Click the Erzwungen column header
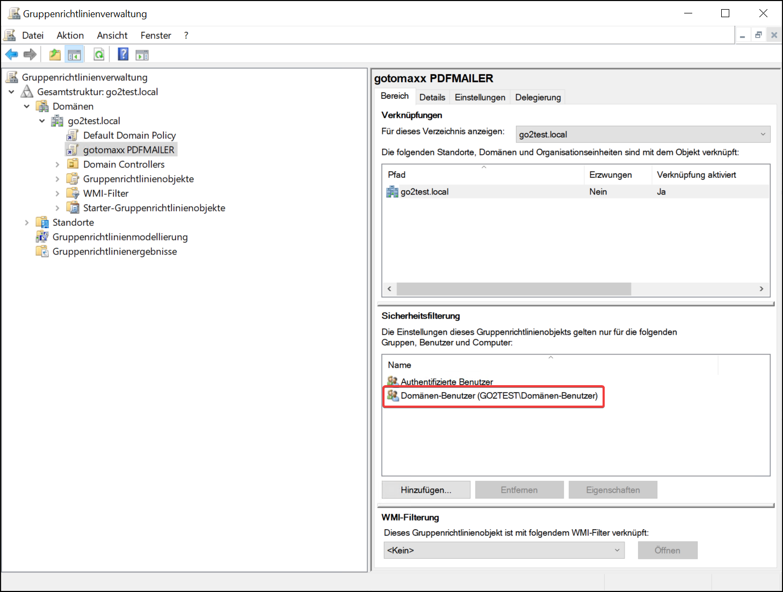The width and height of the screenshot is (783, 592). pos(618,175)
